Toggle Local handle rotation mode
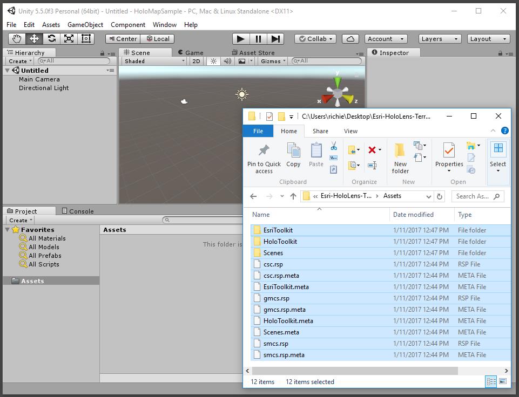 158,39
